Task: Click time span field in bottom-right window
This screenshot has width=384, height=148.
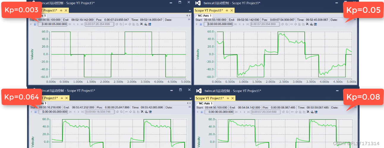Action: tap(219, 112)
